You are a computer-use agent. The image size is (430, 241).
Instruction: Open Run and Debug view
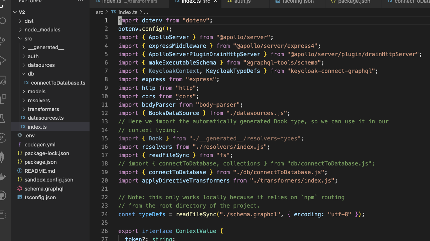click(x=2, y=61)
